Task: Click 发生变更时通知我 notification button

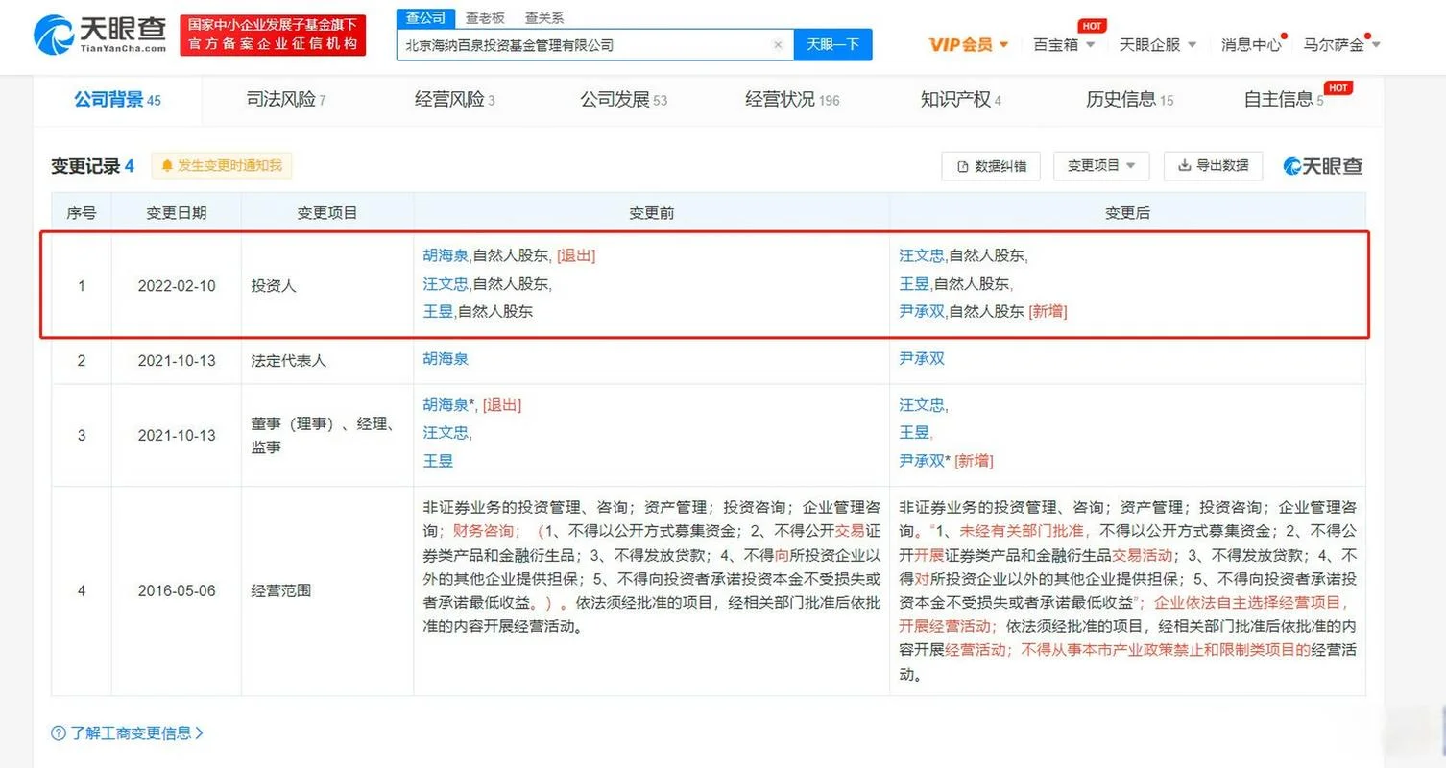Action: pos(221,166)
